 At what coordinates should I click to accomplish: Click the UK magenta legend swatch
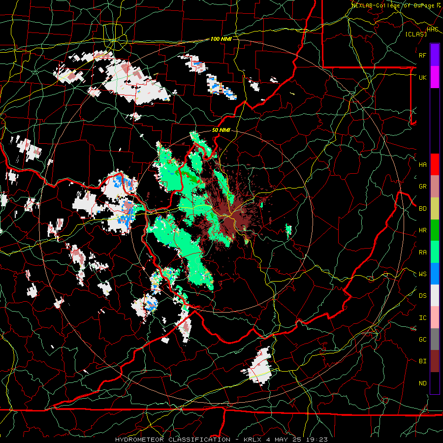[x=435, y=77]
